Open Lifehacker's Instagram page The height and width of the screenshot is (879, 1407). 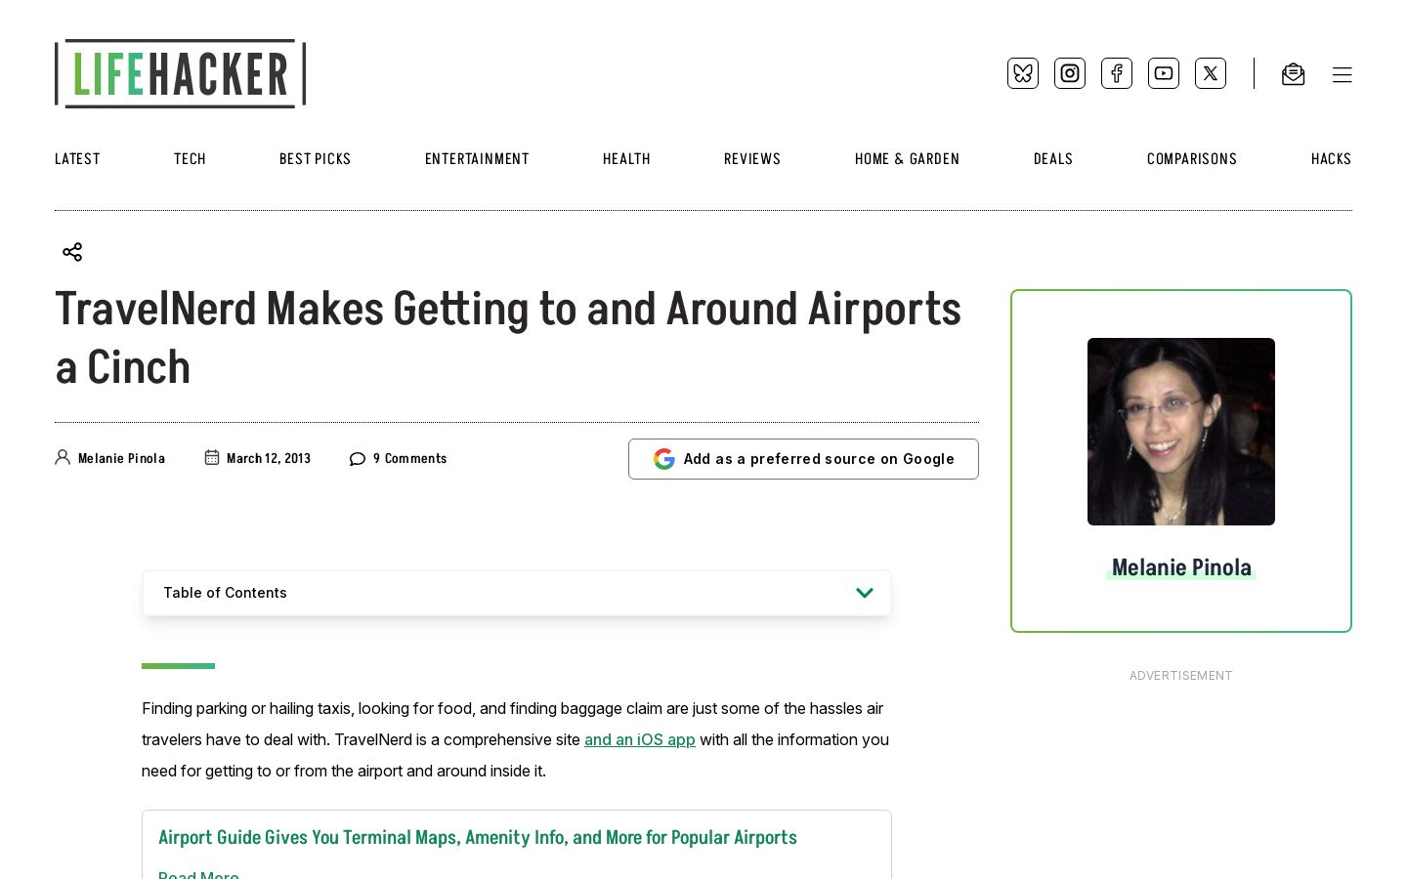point(1070,73)
